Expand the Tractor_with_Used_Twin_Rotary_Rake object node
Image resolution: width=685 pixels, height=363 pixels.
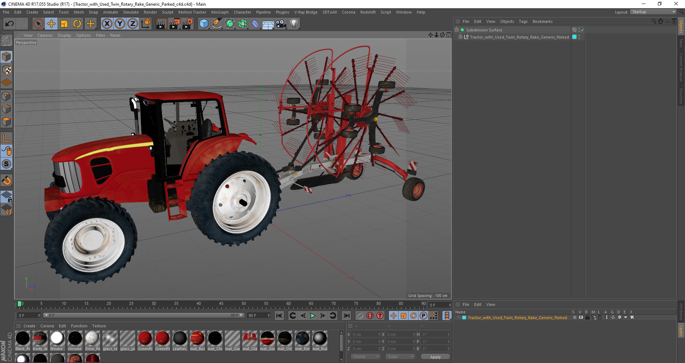(461, 37)
